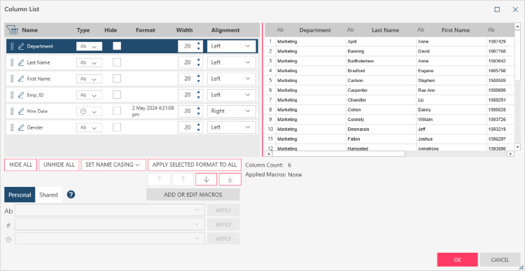
Task: Move selected column up one position
Action: coord(183,179)
